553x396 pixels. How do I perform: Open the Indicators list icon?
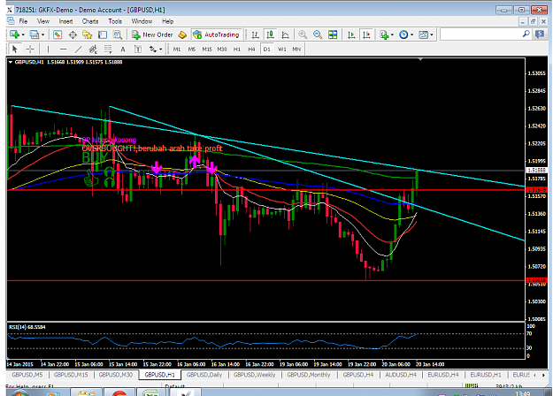(x=384, y=34)
